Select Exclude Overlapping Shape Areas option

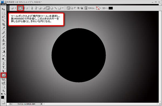[82, 8]
